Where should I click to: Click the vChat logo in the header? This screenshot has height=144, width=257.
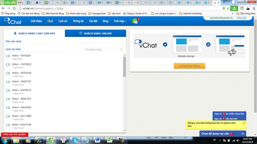click(x=13, y=21)
